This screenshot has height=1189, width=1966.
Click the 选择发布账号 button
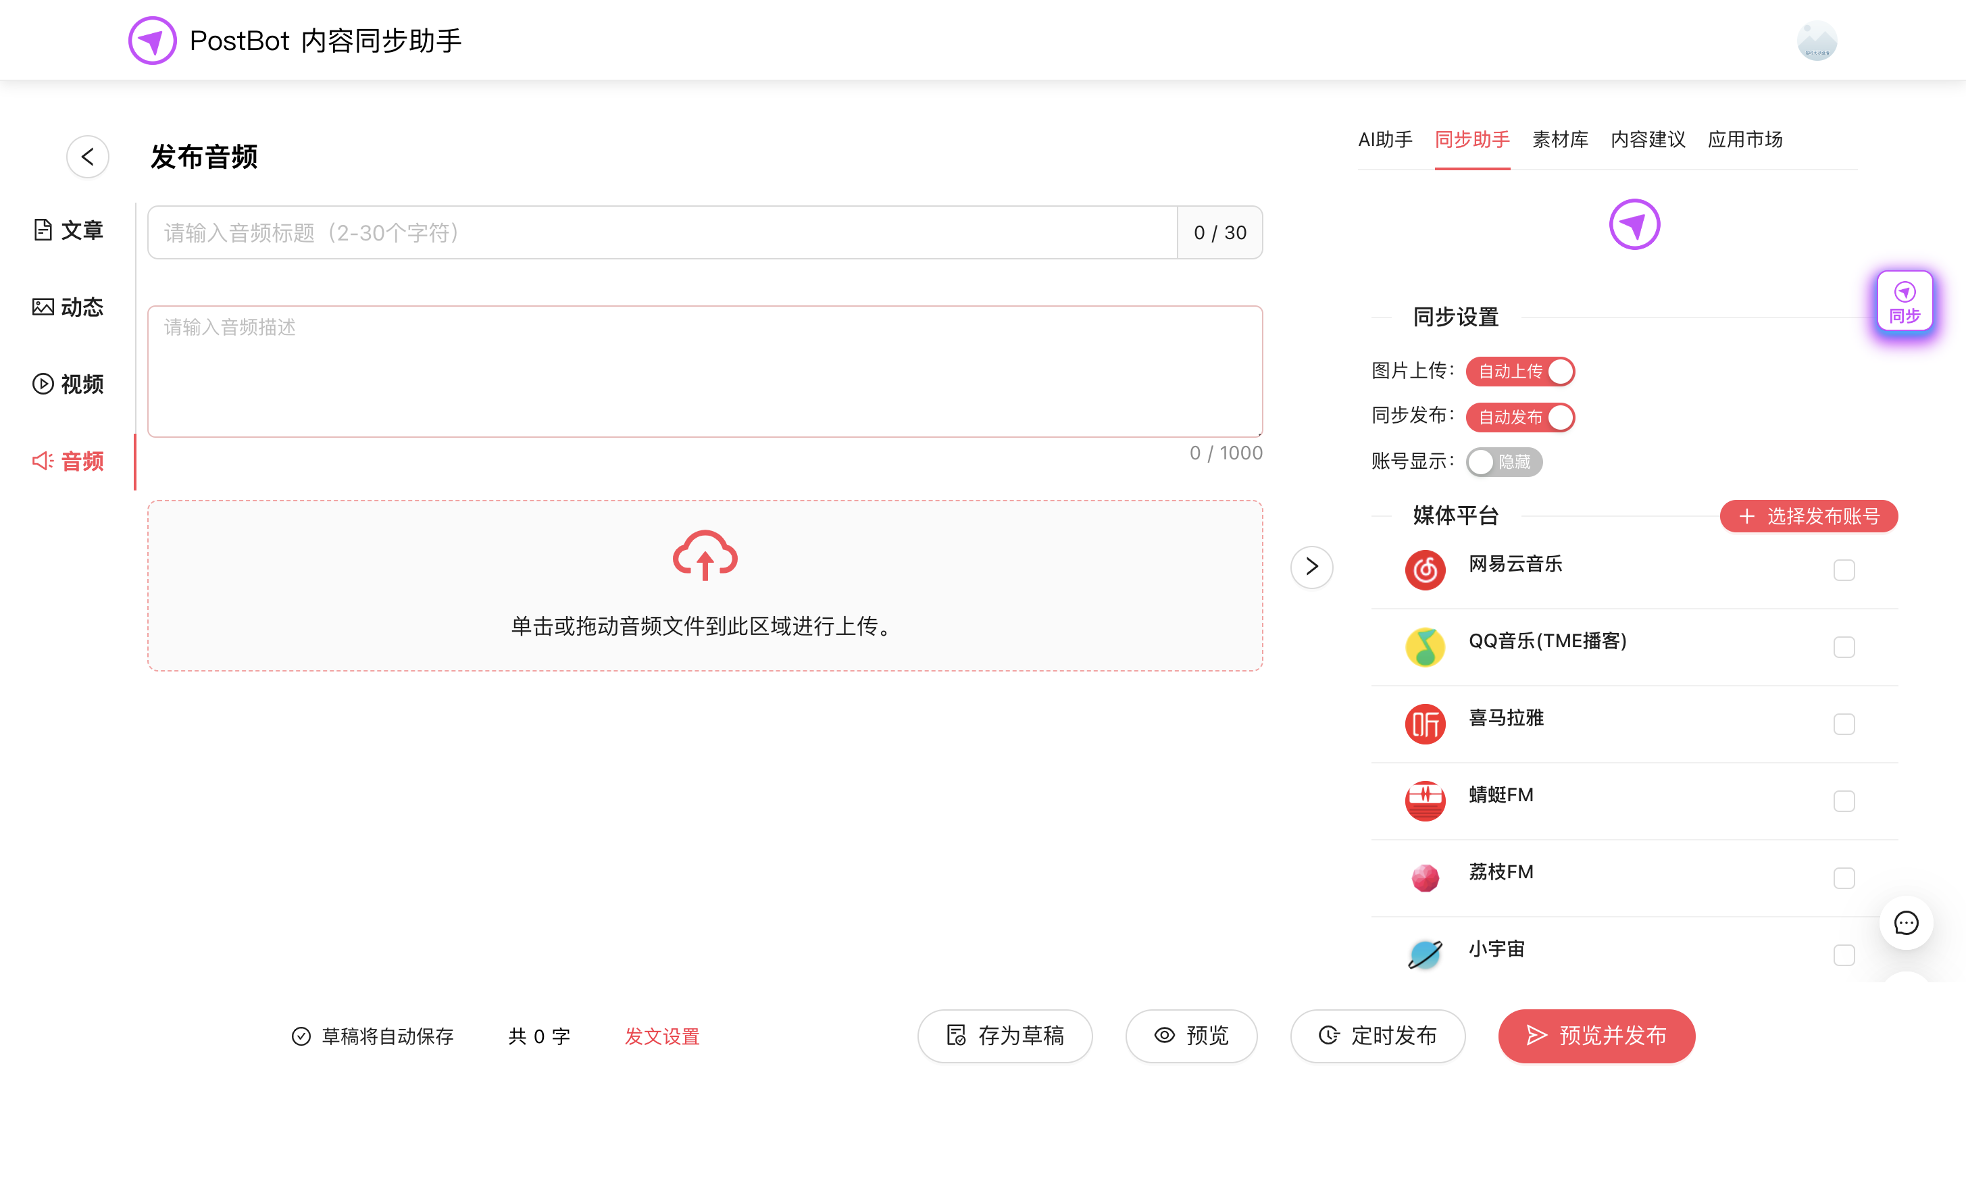coord(1808,516)
